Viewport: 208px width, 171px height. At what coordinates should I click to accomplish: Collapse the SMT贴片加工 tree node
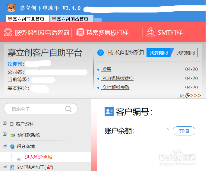[x=5, y=166]
